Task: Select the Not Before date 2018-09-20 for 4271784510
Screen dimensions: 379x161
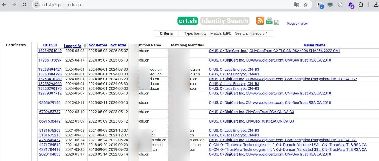Action: coord(98,145)
